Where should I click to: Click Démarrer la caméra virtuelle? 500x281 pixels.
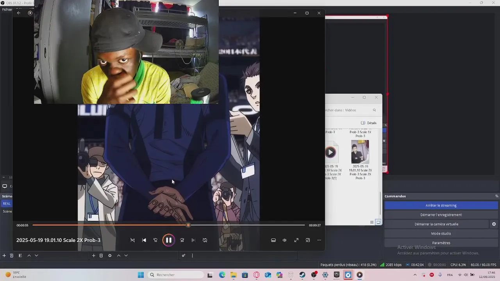(x=436, y=224)
